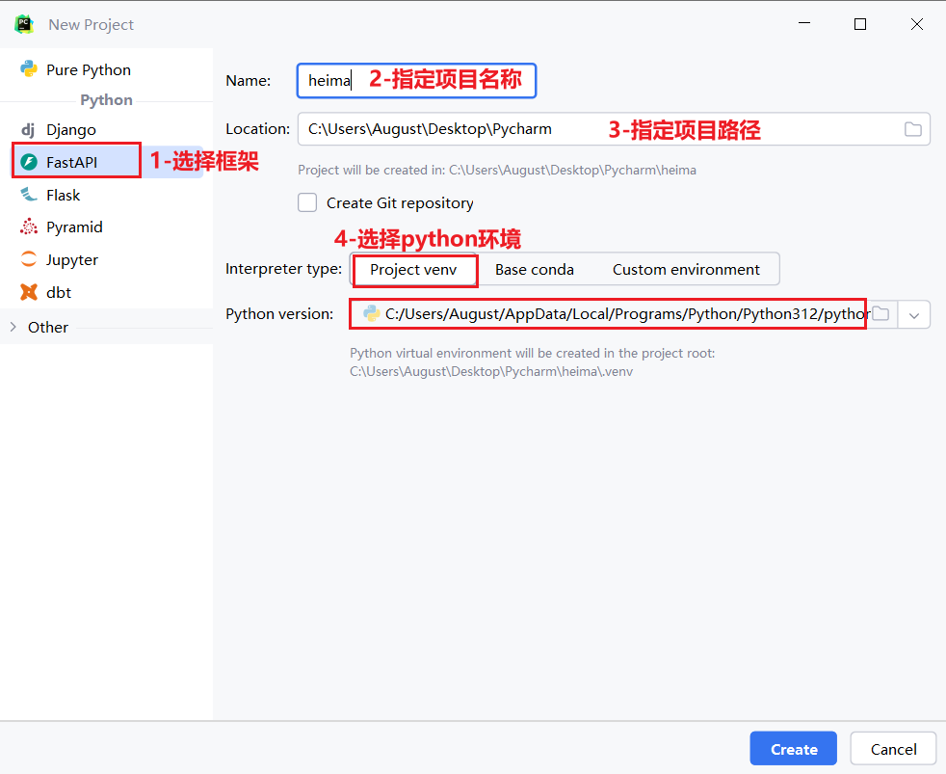Click the Create button
Viewport: 946px width, 774px height.
[793, 749]
